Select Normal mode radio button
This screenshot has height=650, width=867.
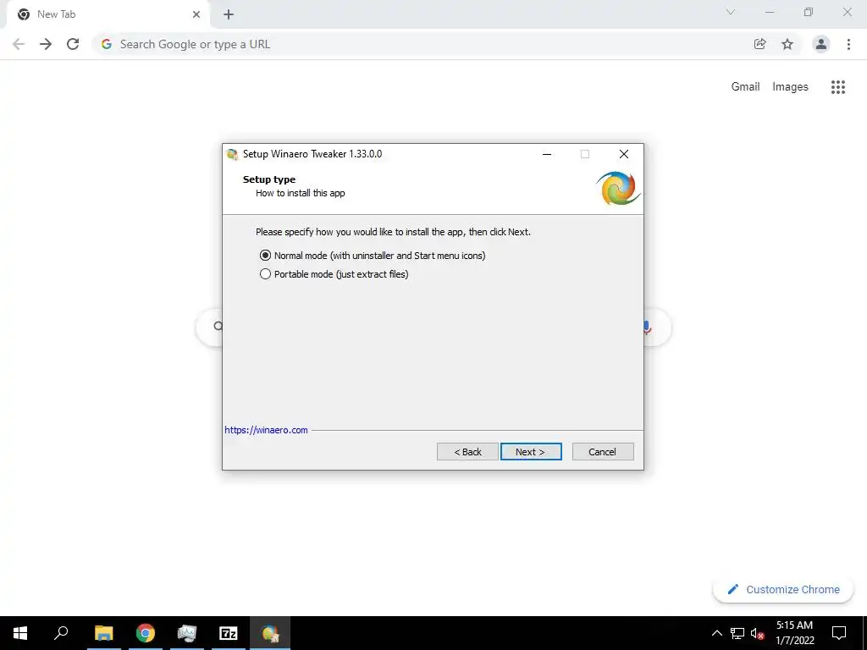point(265,256)
